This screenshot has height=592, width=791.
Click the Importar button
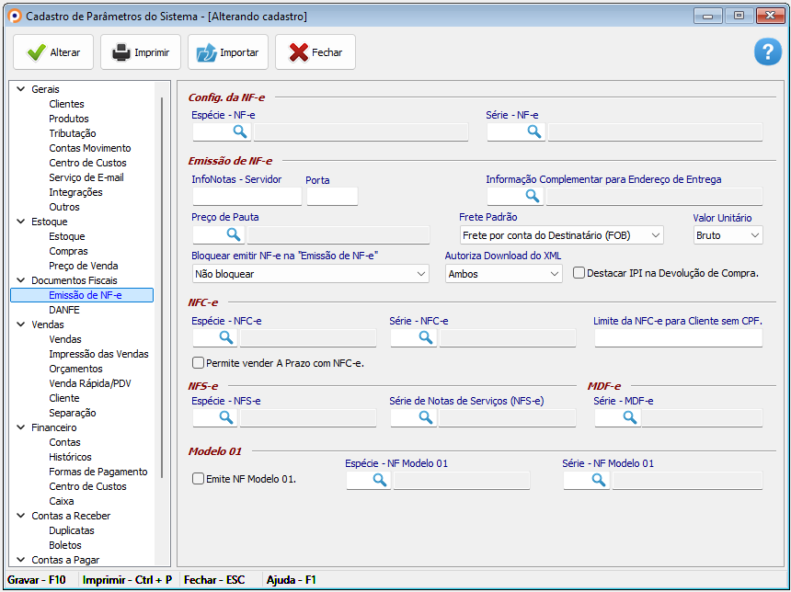[x=228, y=52]
